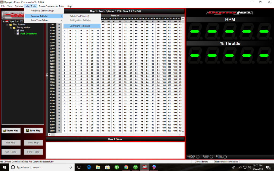Open Power Commander Tools menu
274x171 pixels.
[x=51, y=6]
